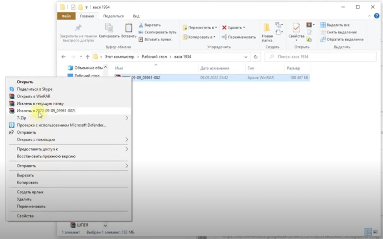Click the details view icon in the status bar

pos(368,232)
